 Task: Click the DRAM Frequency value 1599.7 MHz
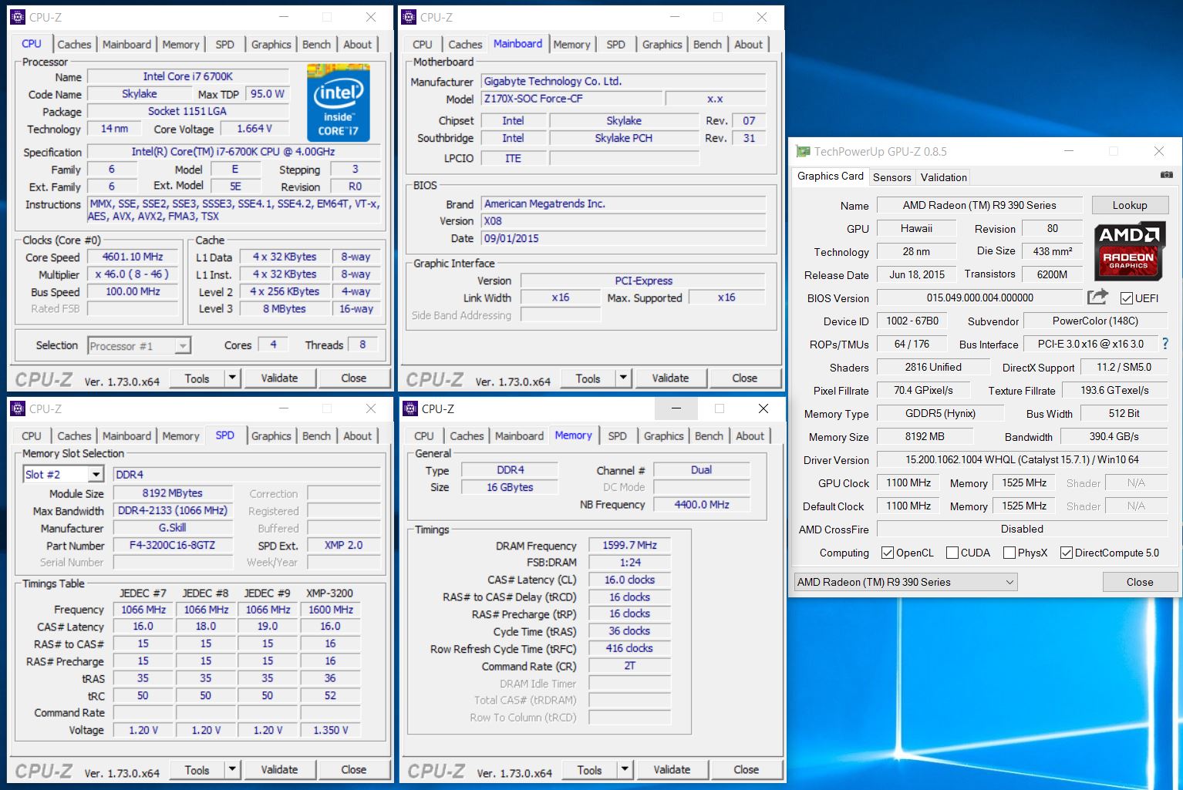[x=629, y=545]
